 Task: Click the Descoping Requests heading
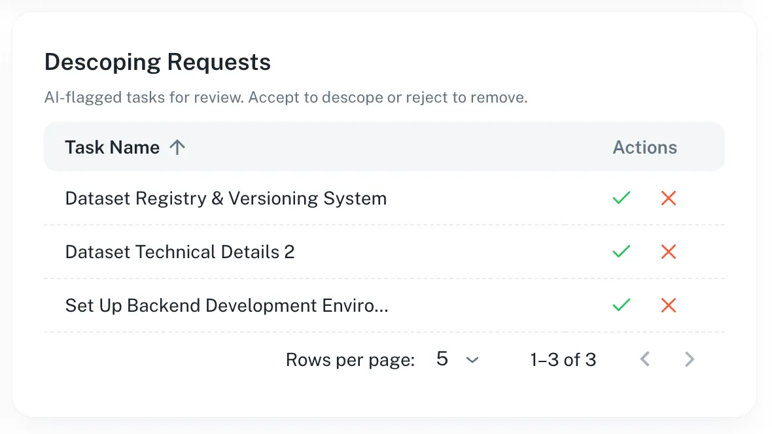158,62
